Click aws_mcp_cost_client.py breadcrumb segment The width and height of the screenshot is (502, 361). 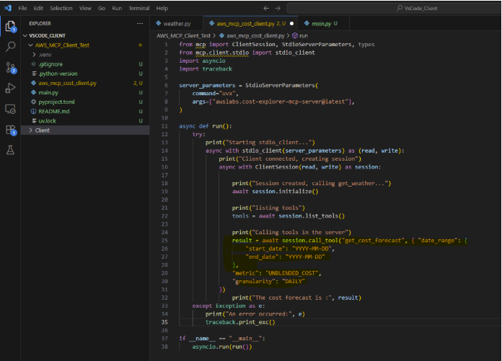coord(255,35)
